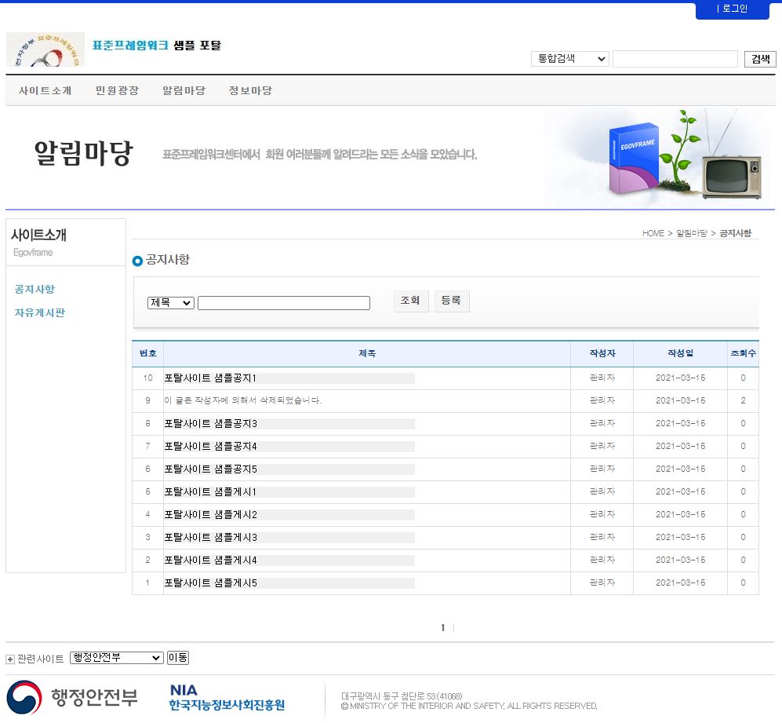Click the portal logo image at top-left

(x=45, y=49)
